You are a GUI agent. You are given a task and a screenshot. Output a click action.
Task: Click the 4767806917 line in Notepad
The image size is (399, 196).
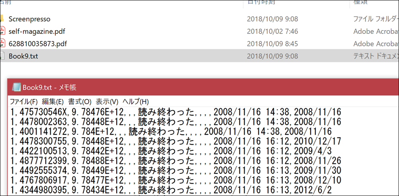(x=176, y=180)
